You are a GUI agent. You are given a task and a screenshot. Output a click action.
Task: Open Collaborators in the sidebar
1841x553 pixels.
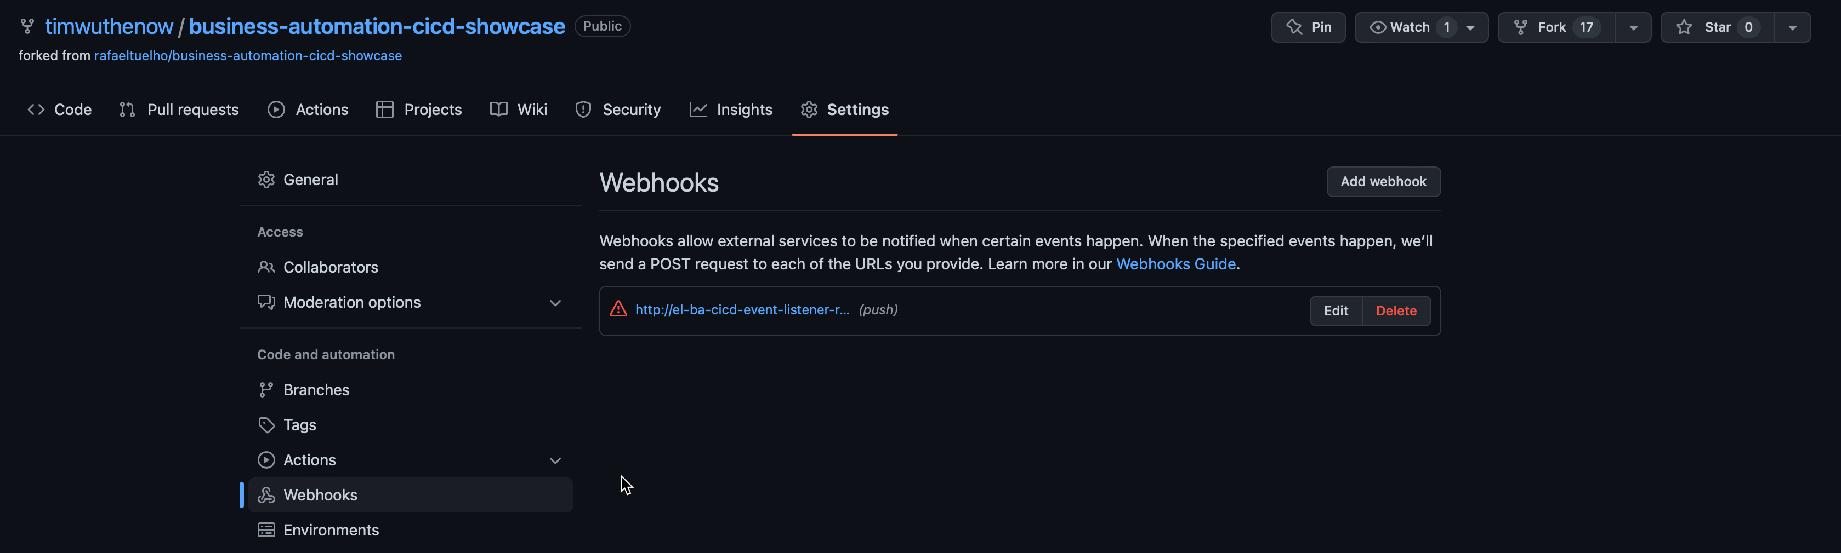pyautogui.click(x=411, y=267)
